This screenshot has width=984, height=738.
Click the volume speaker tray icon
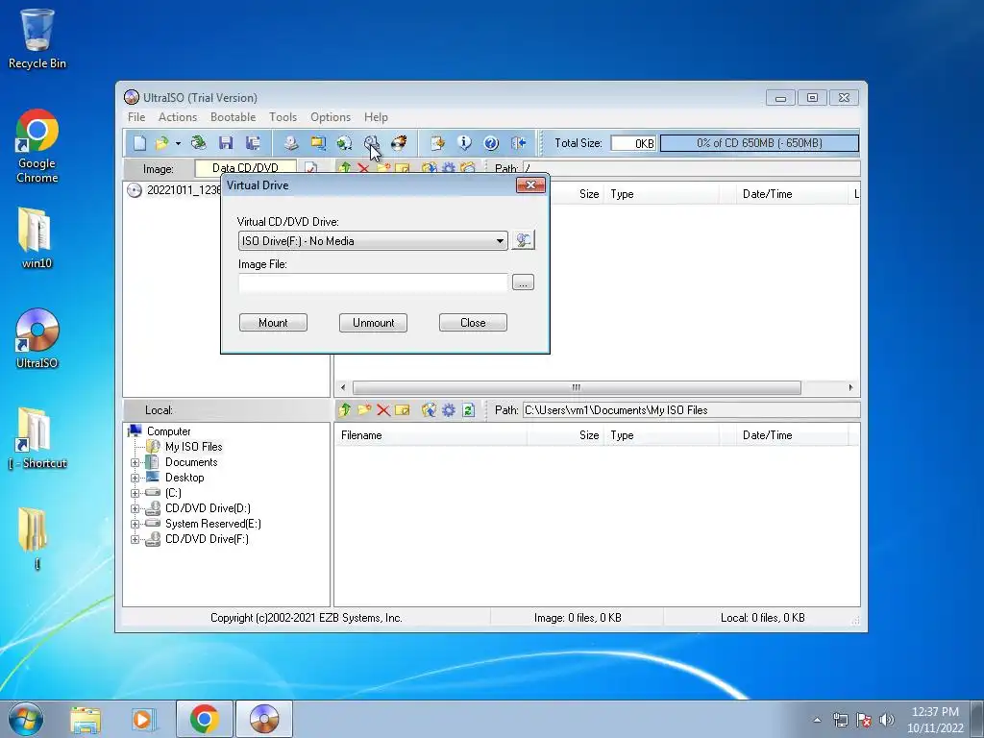[887, 720]
